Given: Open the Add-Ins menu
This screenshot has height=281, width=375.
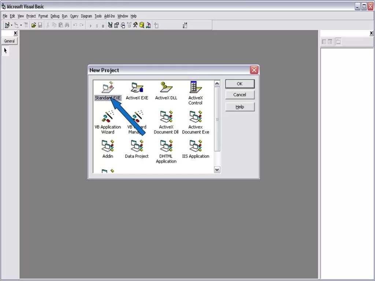Looking at the screenshot, I should 109,16.
